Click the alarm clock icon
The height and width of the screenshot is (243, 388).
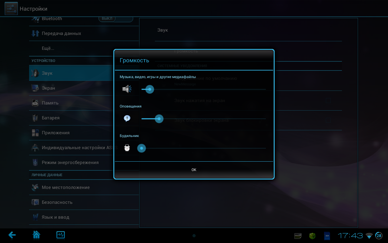tap(127, 148)
